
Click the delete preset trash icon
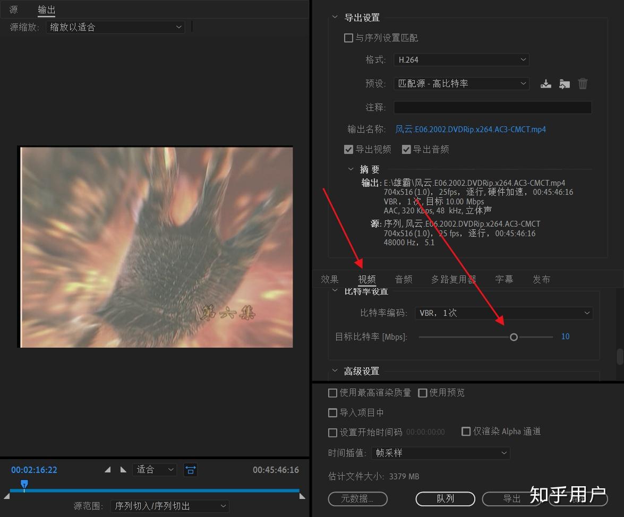click(x=583, y=83)
